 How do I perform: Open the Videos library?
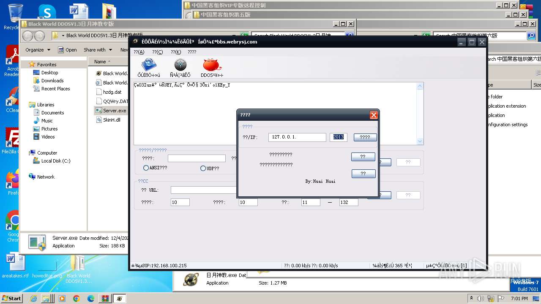tap(48, 137)
